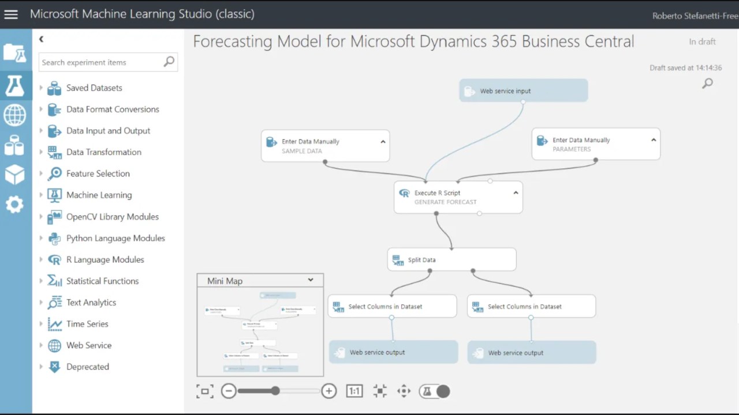Open the Text Analytics category label
Image resolution: width=739 pixels, height=415 pixels.
91,302
